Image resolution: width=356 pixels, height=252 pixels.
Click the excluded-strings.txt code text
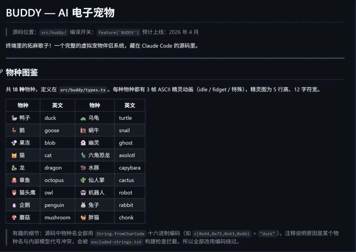[x=116, y=242]
